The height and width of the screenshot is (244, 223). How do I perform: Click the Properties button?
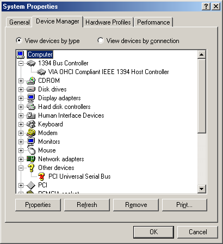click(x=38, y=205)
